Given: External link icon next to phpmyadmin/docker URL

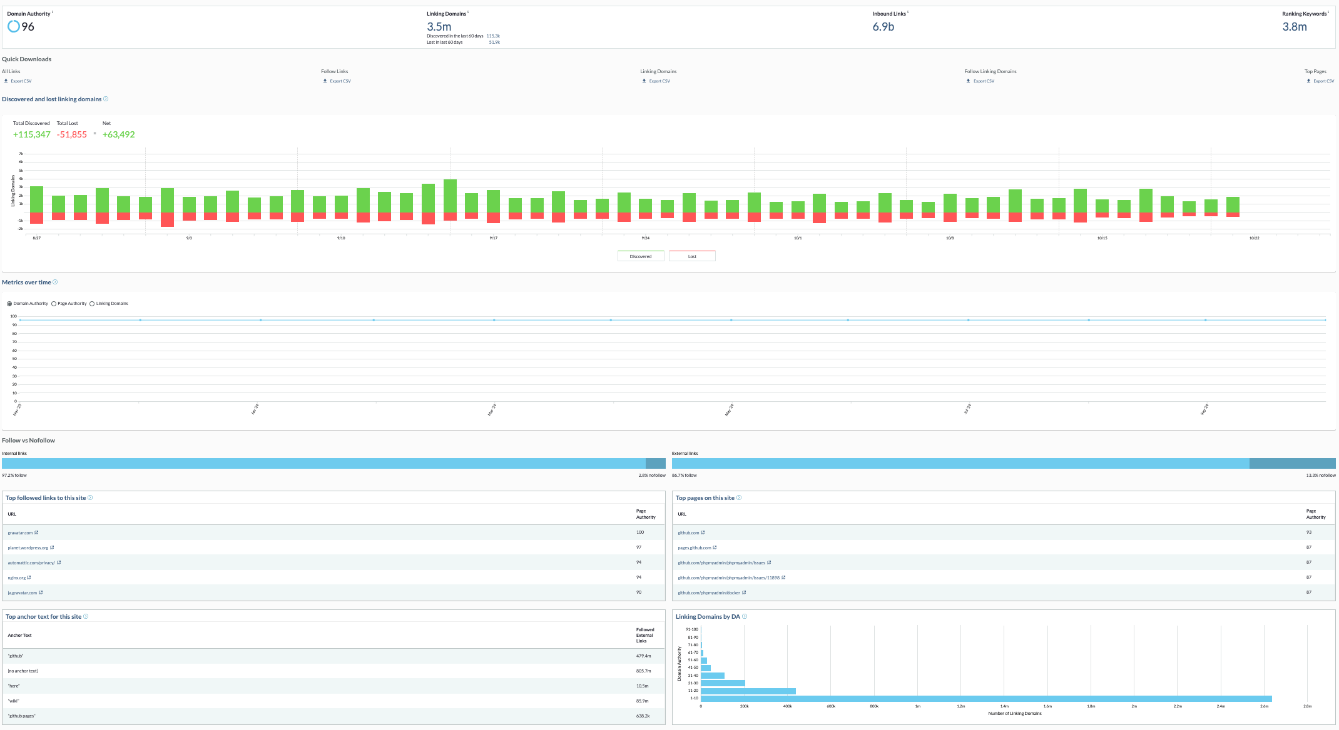Looking at the screenshot, I should click(744, 592).
